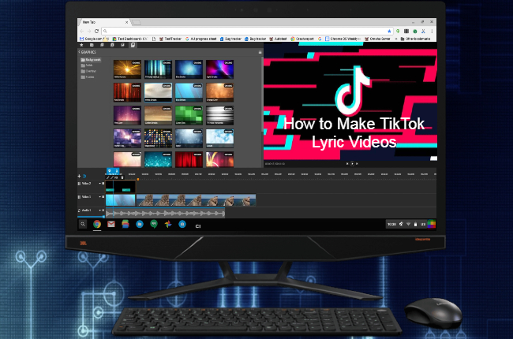Open the third library tab icon
This screenshot has height=339, width=513.
102,45
